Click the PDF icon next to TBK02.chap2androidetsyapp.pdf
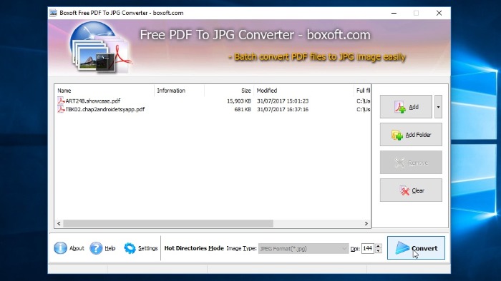Viewport: 501px width, 281px height. tap(61, 109)
